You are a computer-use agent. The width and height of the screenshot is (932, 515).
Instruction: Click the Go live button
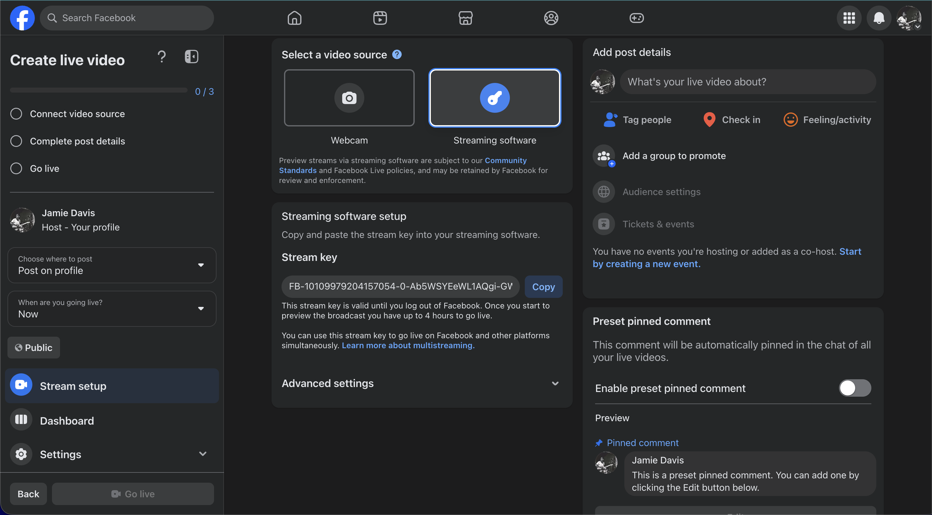pos(133,494)
